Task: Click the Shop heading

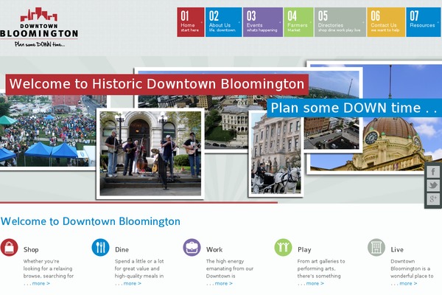Action: point(31,249)
